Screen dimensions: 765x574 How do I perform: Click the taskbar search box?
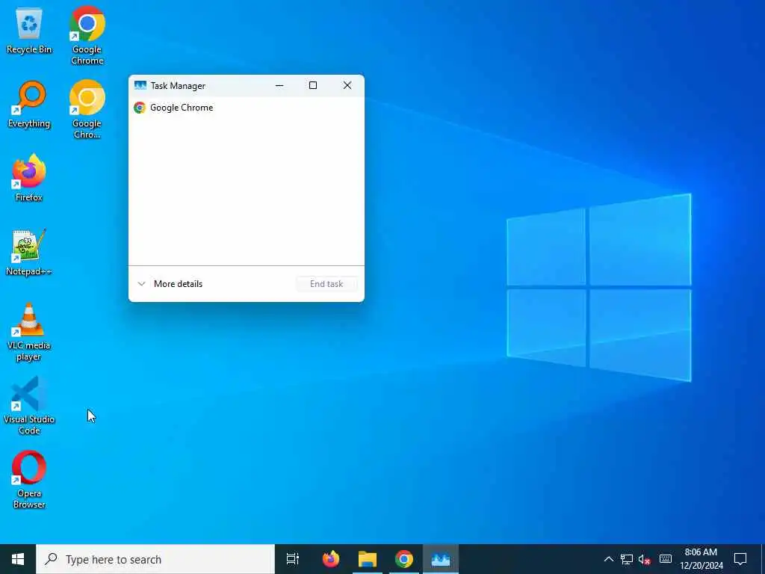(x=155, y=559)
